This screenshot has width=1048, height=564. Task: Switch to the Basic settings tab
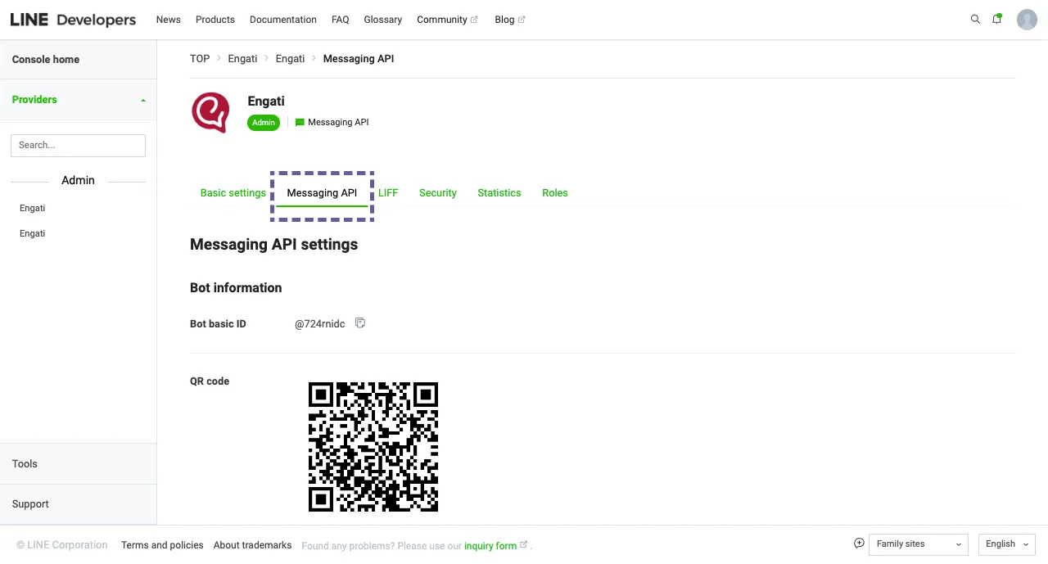[x=233, y=193]
